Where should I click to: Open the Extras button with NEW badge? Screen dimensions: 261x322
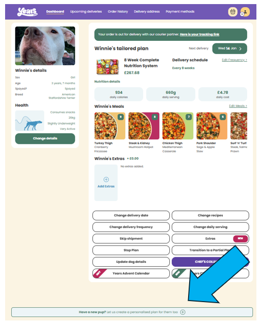tap(211, 239)
